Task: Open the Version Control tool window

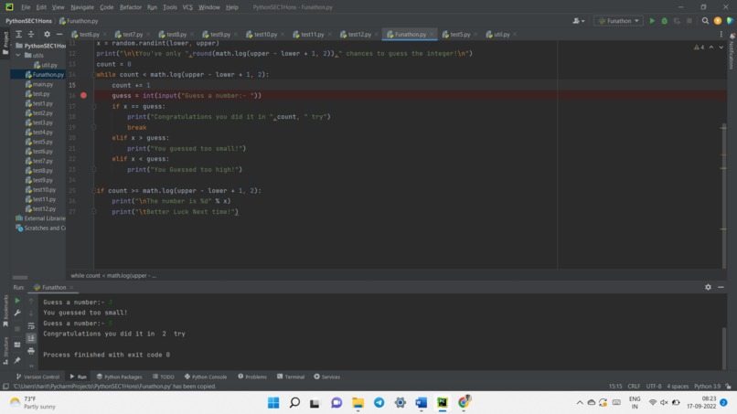Action: 37,377
